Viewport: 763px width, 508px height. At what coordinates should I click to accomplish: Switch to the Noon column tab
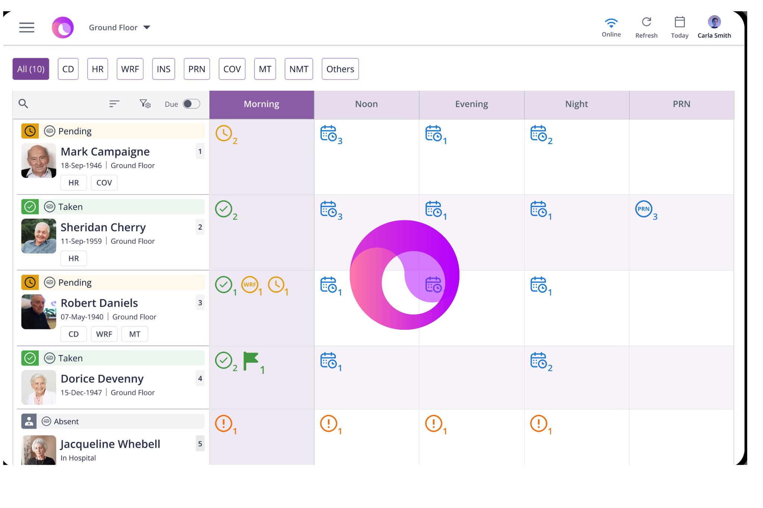366,104
